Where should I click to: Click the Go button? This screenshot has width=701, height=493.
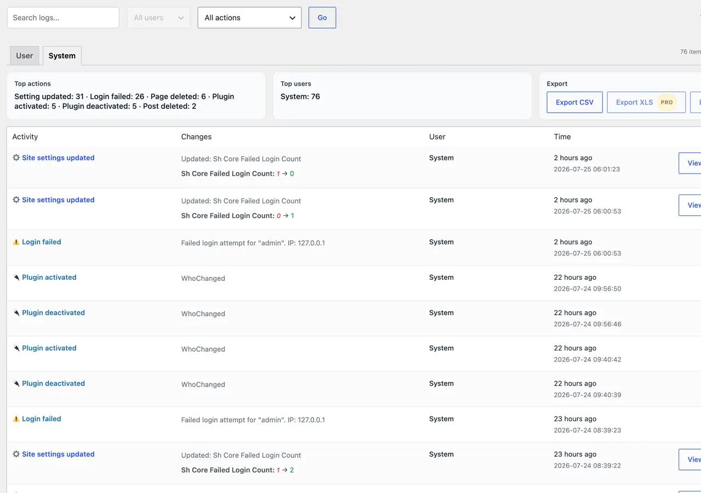pos(322,18)
